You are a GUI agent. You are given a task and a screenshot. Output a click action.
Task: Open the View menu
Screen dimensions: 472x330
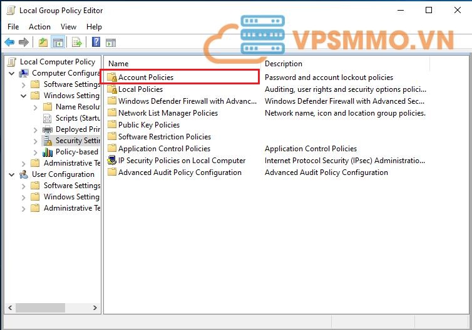[68, 27]
